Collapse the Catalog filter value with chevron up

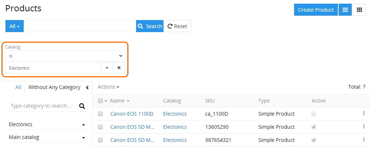coord(107,68)
